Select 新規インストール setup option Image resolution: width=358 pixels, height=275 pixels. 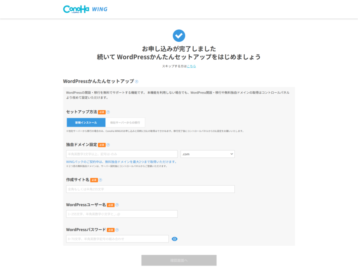click(x=86, y=123)
